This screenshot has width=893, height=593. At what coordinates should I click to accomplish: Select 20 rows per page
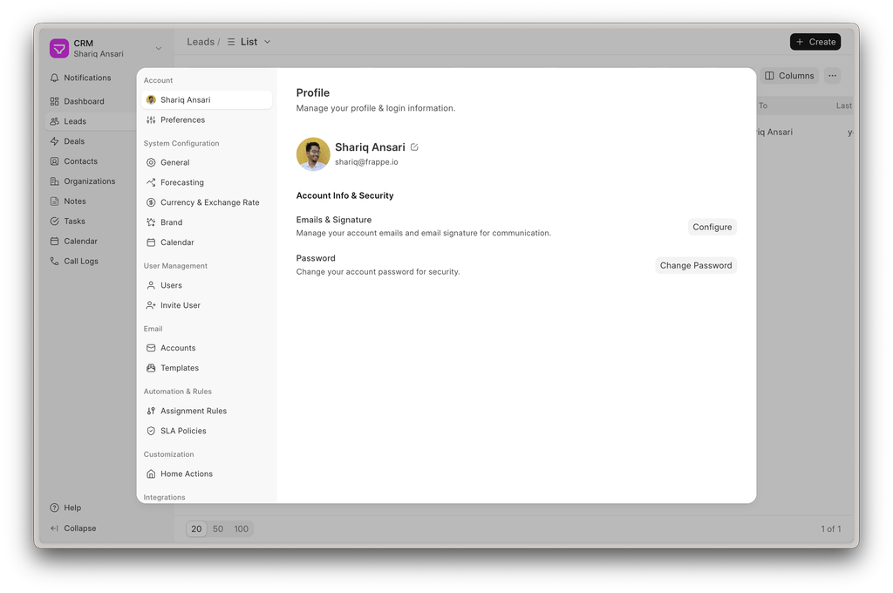196,528
